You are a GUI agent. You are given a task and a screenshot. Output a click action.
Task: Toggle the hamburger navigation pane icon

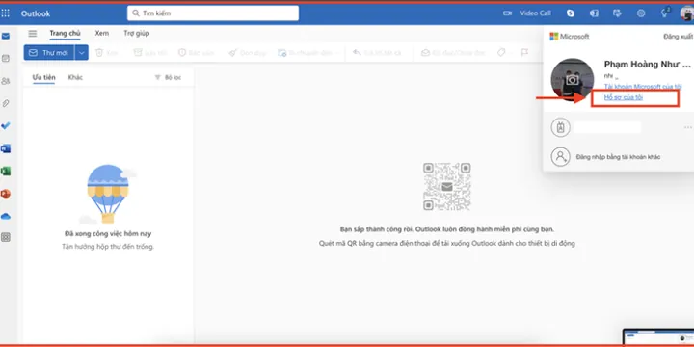pos(33,33)
